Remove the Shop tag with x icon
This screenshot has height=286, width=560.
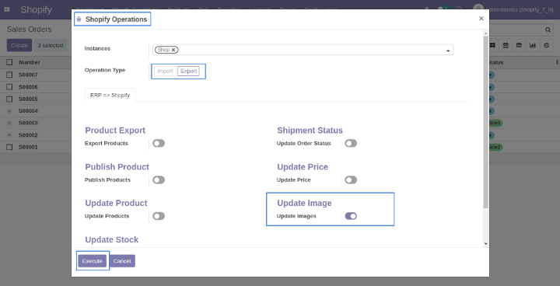[173, 50]
